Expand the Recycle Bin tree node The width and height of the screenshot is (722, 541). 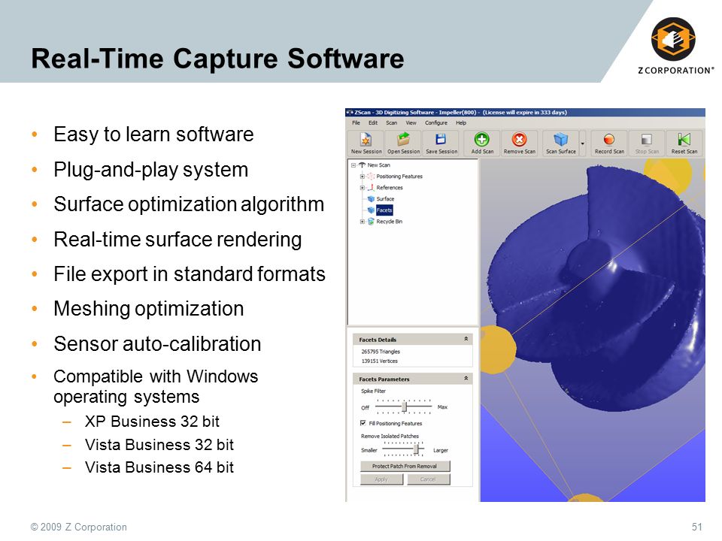pyautogui.click(x=362, y=221)
